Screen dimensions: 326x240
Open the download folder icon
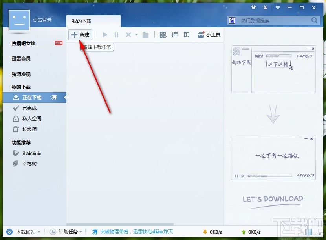(146, 35)
